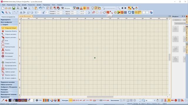Viewport: 188px width, 105px height.
Task: Open the Справка menu
Action: tap(60, 5)
